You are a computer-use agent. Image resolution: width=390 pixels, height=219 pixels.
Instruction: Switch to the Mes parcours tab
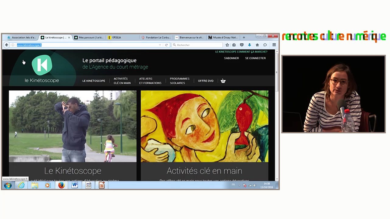tap(89, 37)
